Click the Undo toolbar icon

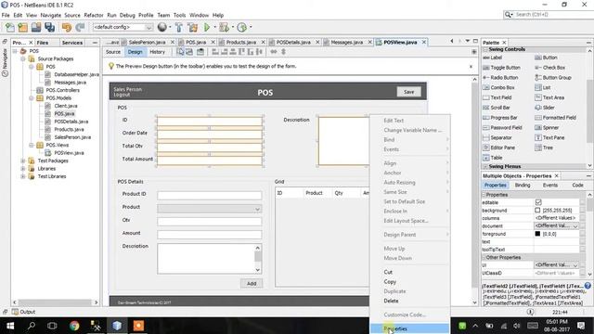pos(67,27)
